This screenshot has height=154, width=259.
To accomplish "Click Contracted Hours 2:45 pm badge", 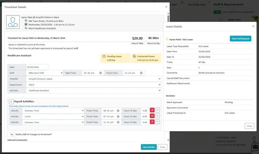I will pyautogui.click(x=146, y=58).
